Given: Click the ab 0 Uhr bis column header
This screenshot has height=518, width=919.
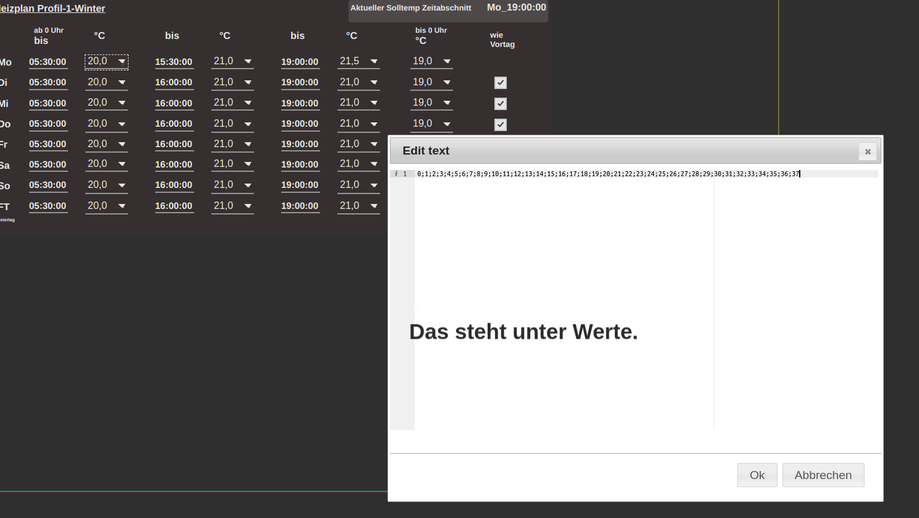Looking at the screenshot, I should click(x=49, y=36).
